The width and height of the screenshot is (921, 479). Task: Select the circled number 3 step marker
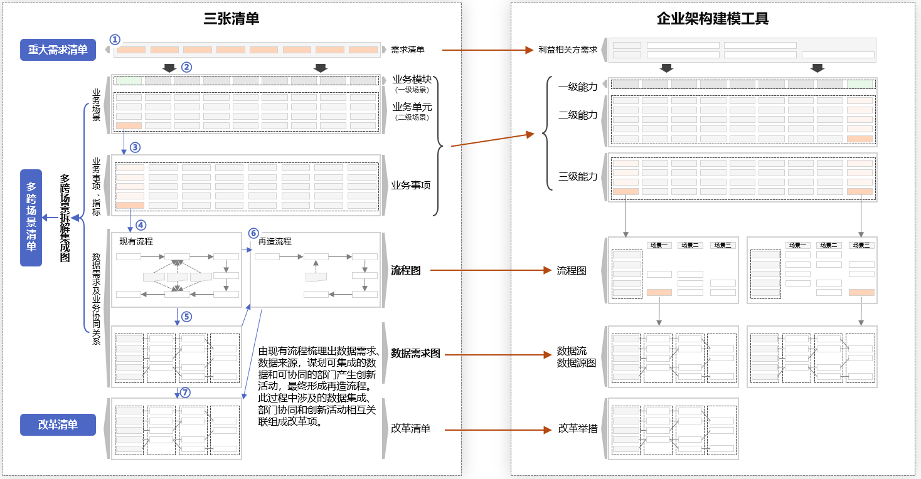pyautogui.click(x=135, y=147)
